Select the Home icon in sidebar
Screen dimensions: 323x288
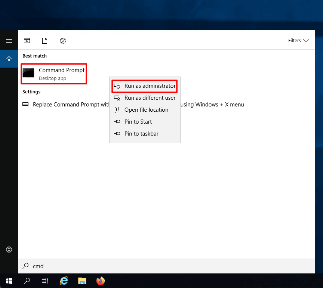[x=9, y=59]
